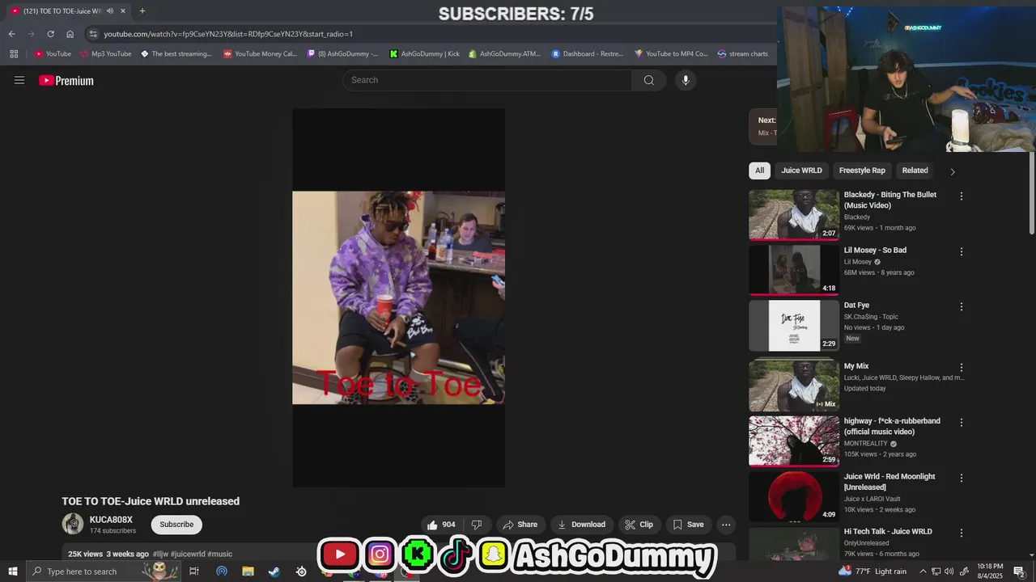Open options menu for Dat Fye
Viewport: 1036px width, 582px height.
962,307
